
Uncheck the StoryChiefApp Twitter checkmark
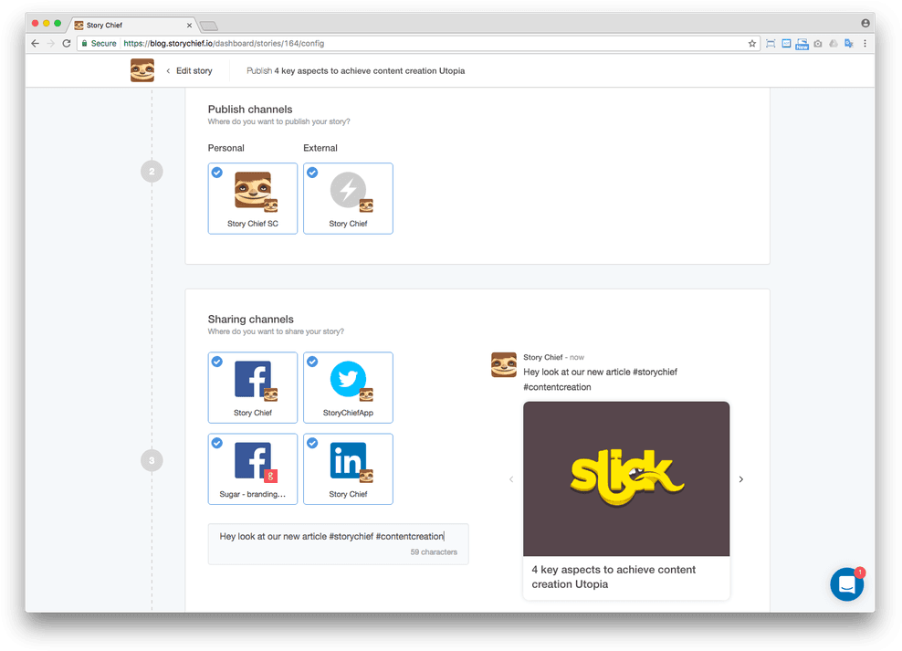pos(312,362)
